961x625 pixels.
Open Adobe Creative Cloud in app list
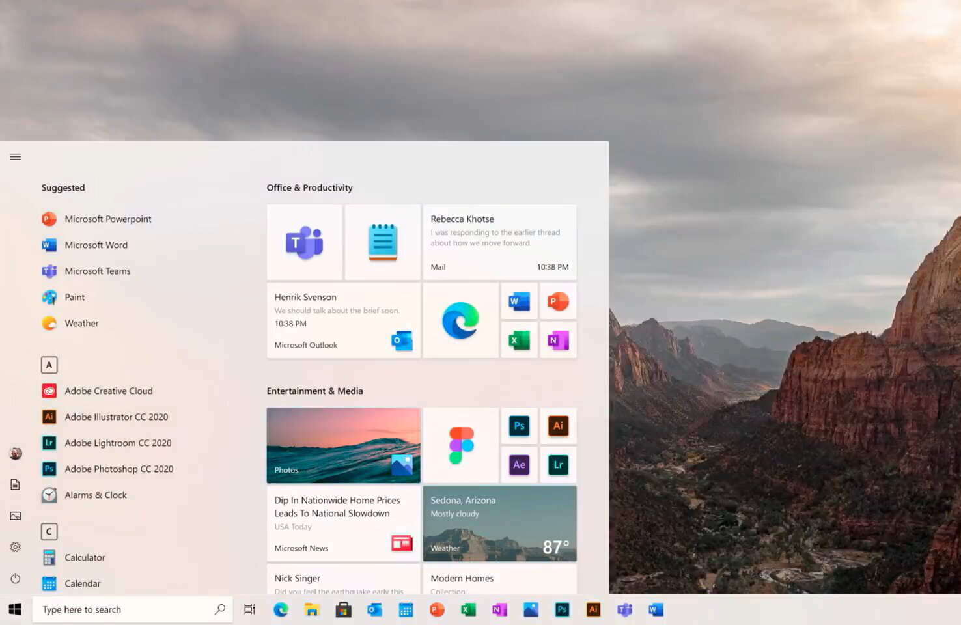click(98, 391)
